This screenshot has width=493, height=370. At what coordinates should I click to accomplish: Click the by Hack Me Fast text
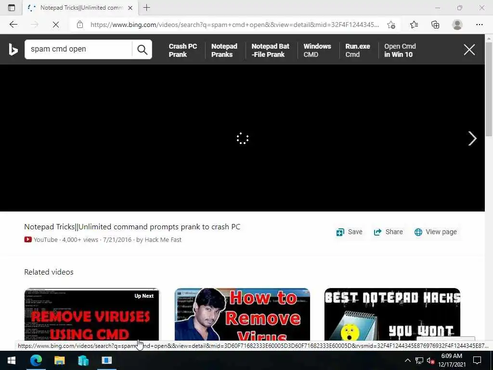(159, 240)
